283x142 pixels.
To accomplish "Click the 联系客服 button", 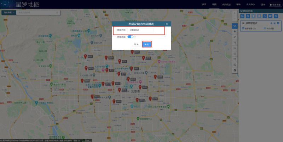I will (x=276, y=5).
